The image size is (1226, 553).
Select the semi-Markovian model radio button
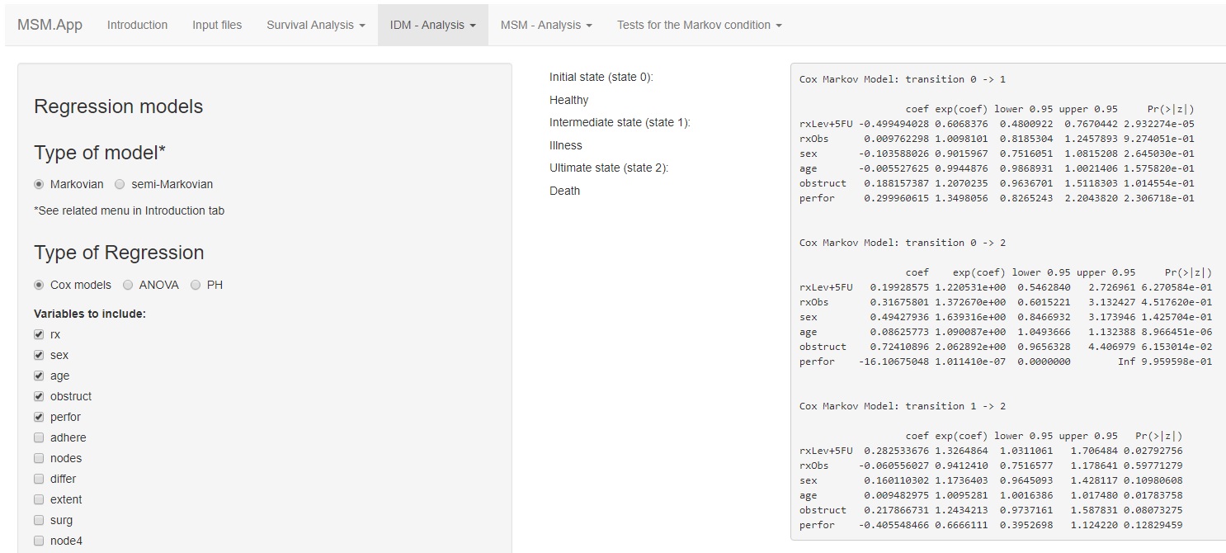click(x=120, y=184)
